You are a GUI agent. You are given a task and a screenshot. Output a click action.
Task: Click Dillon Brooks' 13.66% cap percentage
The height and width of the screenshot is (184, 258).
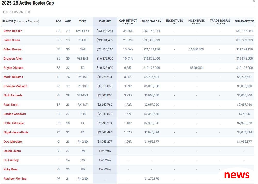pos(128,49)
